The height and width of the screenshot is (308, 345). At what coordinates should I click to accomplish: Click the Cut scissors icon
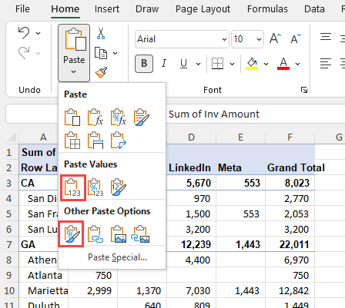(x=101, y=33)
